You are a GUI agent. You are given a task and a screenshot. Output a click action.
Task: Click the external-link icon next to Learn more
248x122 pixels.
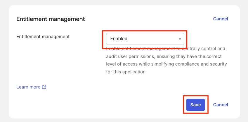pyautogui.click(x=44, y=87)
